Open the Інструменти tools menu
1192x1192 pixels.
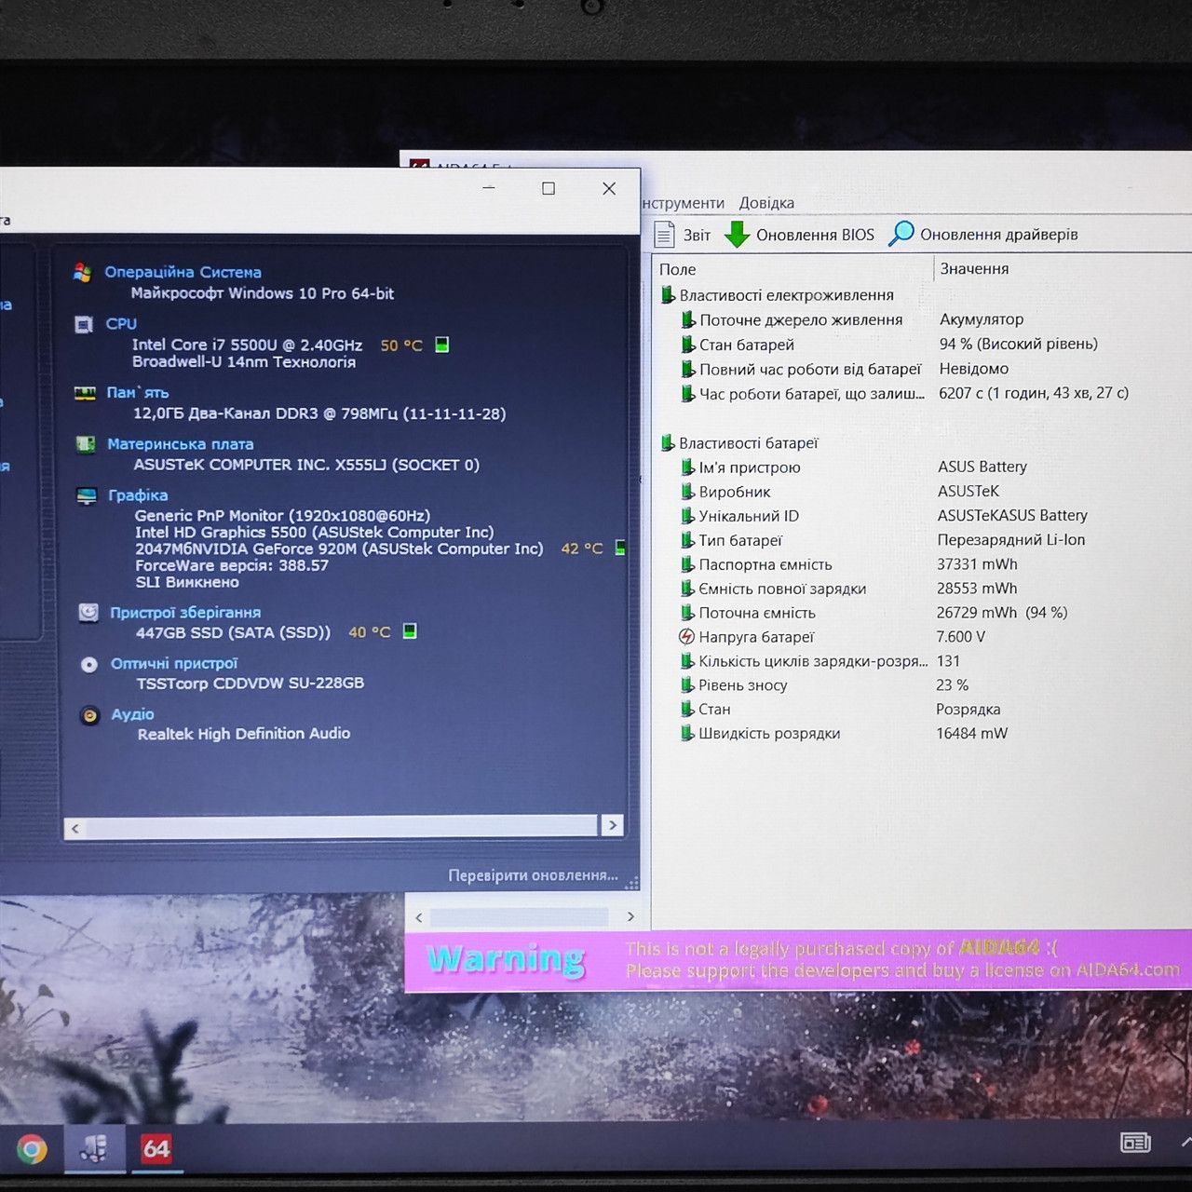click(x=683, y=203)
